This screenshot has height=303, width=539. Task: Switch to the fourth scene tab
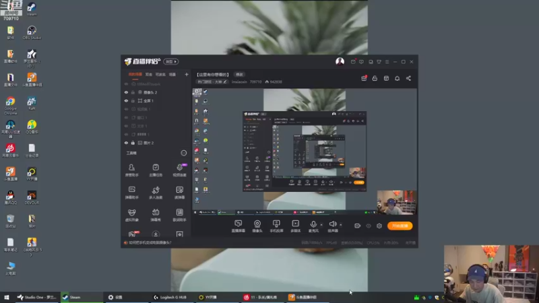pyautogui.click(x=172, y=74)
